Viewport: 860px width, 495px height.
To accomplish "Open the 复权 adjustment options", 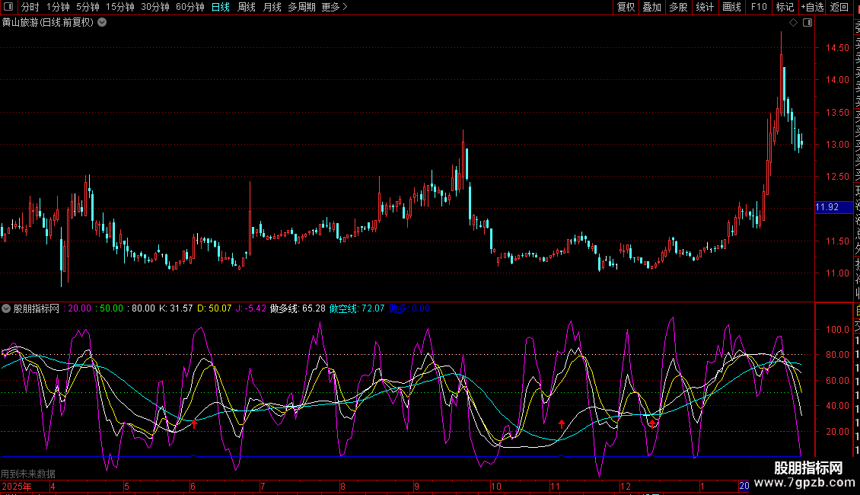I will [x=626, y=7].
